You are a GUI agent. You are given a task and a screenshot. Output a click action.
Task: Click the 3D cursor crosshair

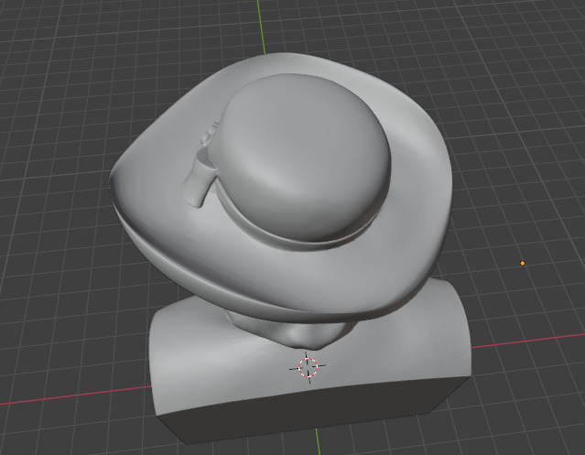tap(308, 367)
